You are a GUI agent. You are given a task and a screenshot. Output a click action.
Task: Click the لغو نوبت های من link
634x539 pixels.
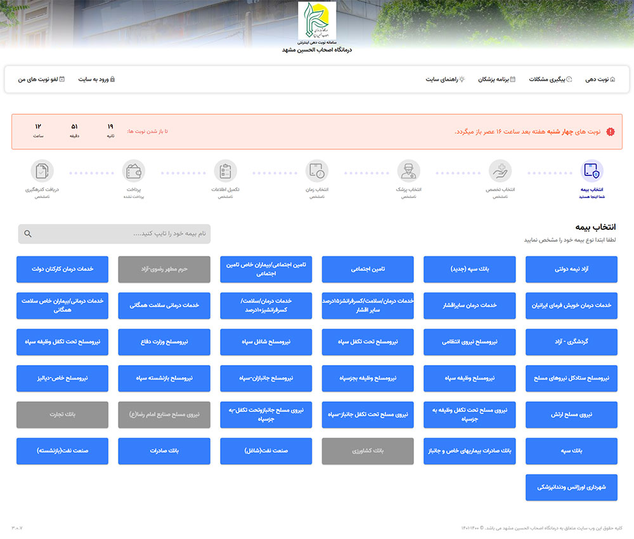41,79
